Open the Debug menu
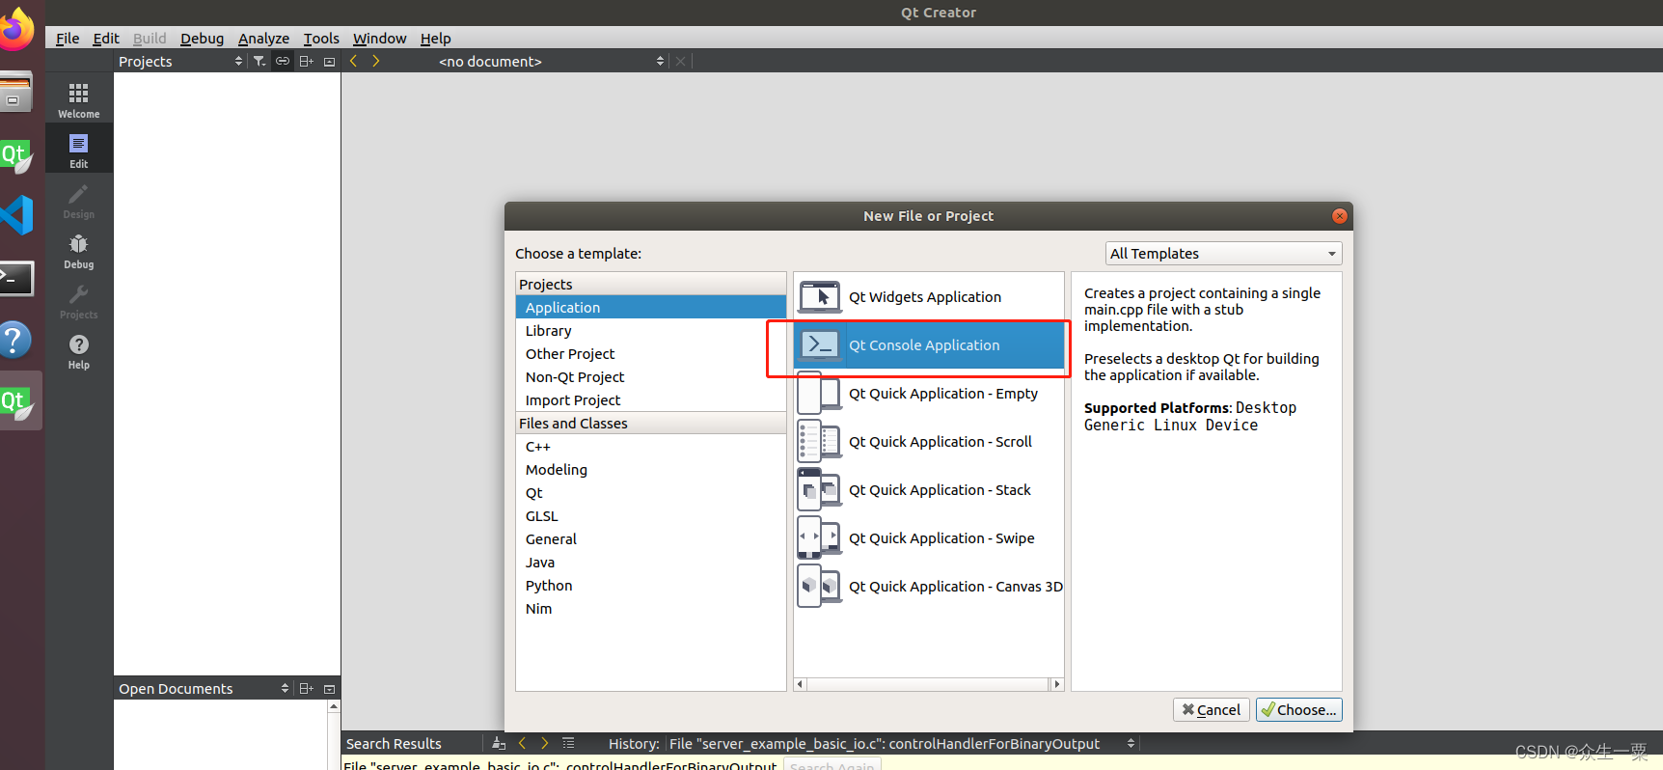1663x770 pixels. pos(202,39)
